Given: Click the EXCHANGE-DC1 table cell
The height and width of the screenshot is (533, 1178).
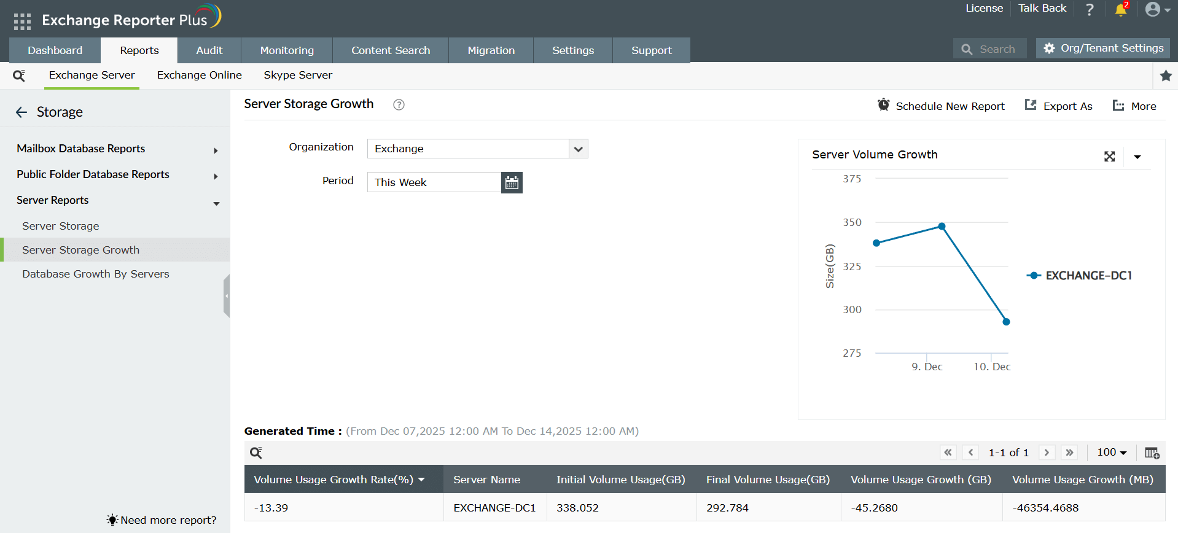Looking at the screenshot, I should 494,508.
